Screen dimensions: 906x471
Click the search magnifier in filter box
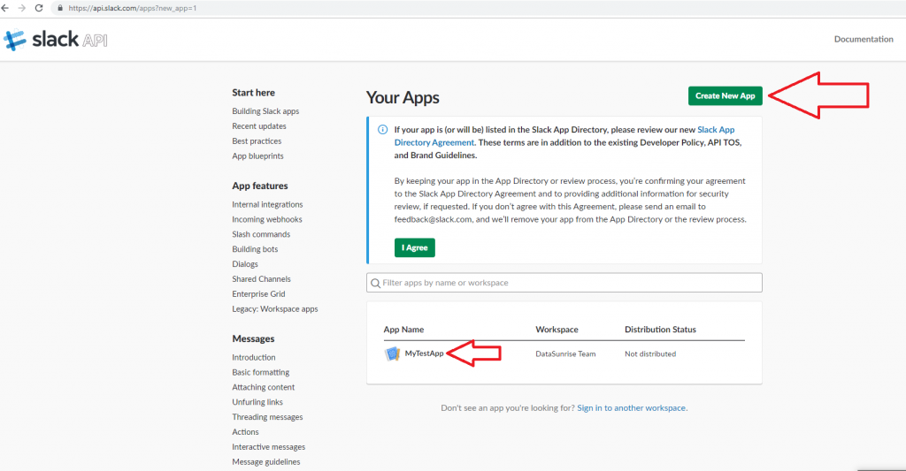375,283
